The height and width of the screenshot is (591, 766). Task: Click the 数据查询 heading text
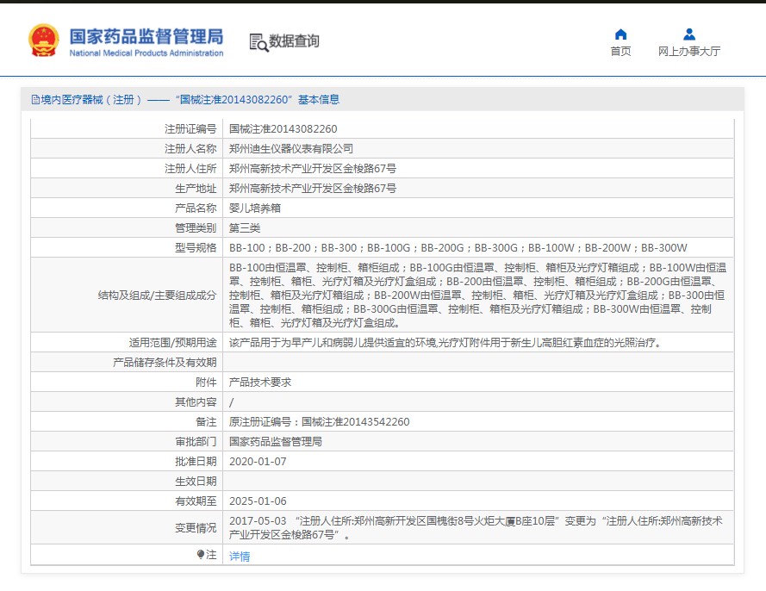tap(294, 41)
